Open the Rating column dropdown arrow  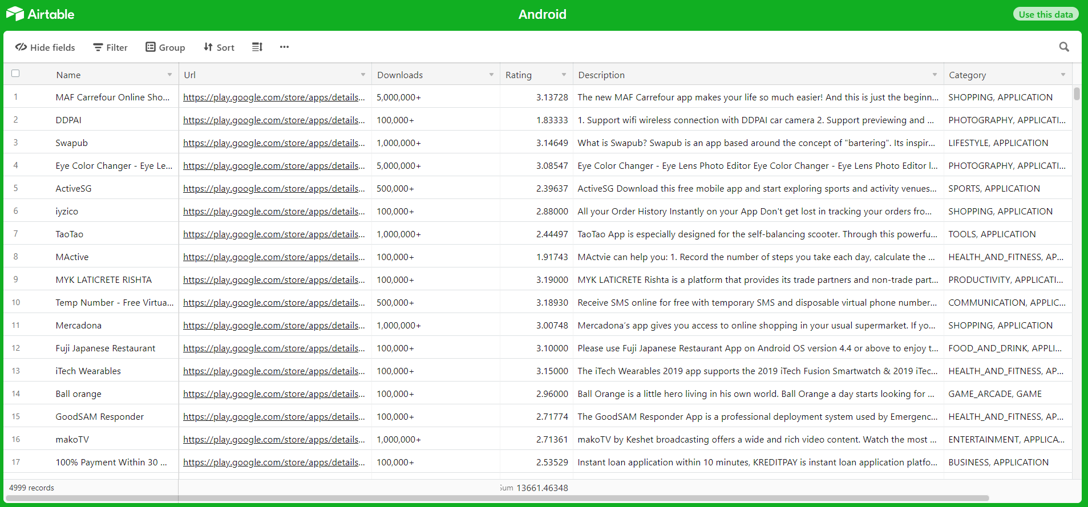coord(564,75)
